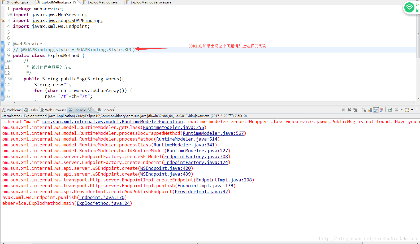Open the EndpointImpl.java:208 link
The height and width of the screenshot is (244, 420).
tap(224, 180)
